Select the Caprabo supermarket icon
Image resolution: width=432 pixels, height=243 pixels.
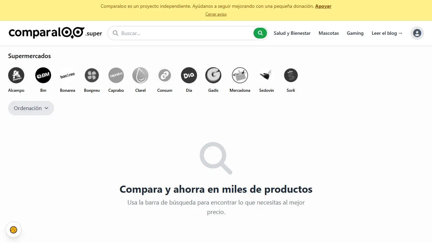pyautogui.click(x=116, y=75)
